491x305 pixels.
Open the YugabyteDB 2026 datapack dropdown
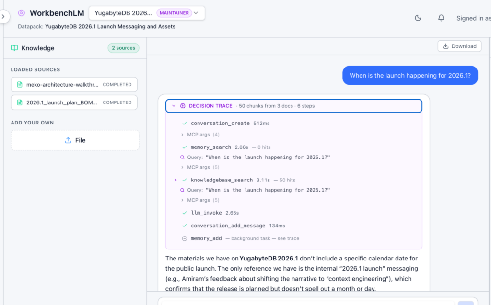(x=147, y=13)
